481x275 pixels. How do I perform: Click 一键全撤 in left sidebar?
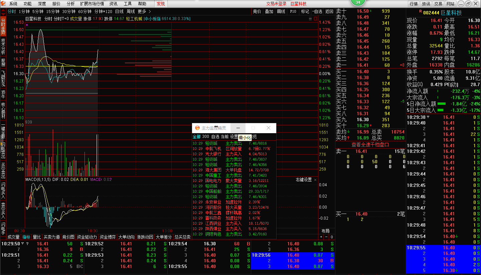3,131
